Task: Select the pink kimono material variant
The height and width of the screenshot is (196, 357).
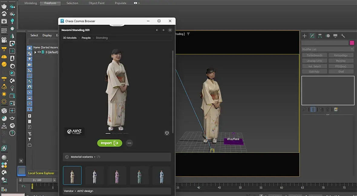Action: (117, 175)
